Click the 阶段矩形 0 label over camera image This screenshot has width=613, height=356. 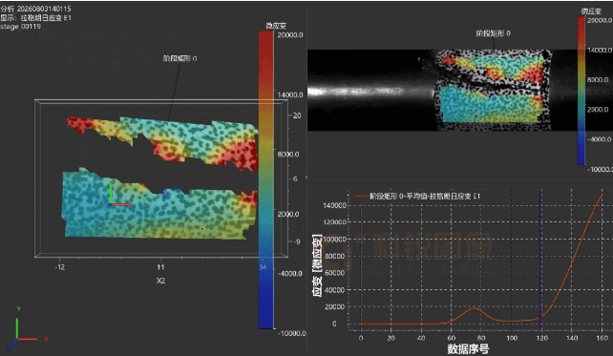493,33
